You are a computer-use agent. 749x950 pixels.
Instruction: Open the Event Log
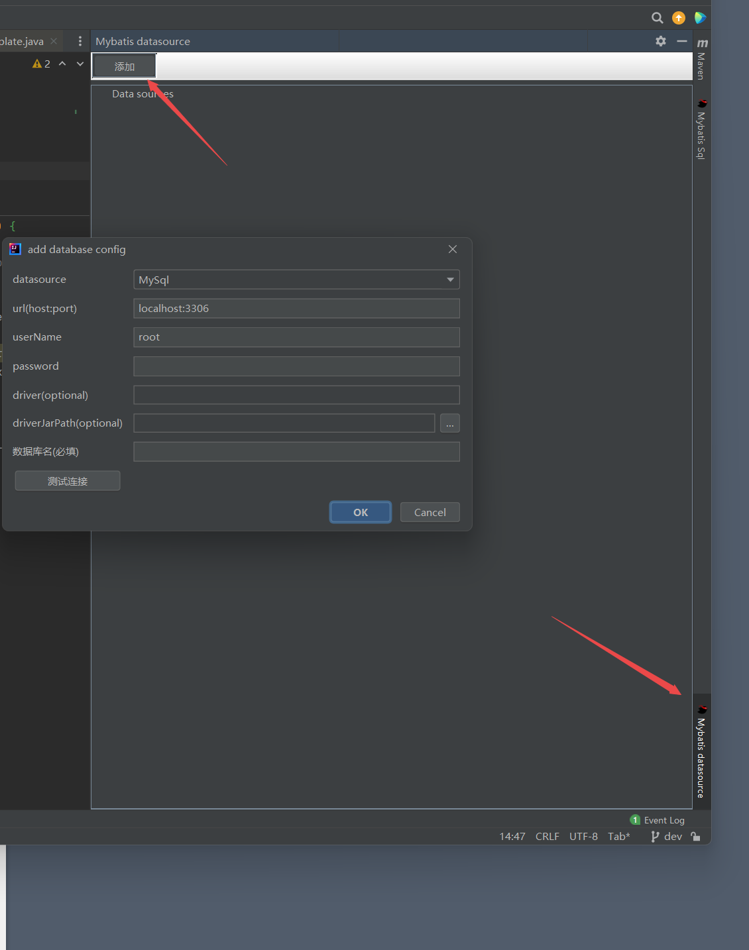point(658,820)
